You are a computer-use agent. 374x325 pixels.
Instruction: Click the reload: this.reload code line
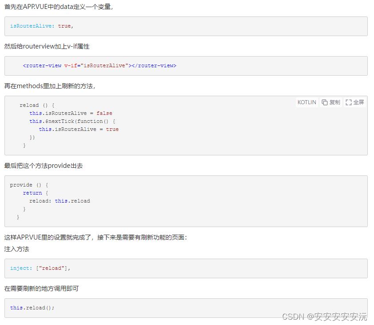tap(60, 201)
